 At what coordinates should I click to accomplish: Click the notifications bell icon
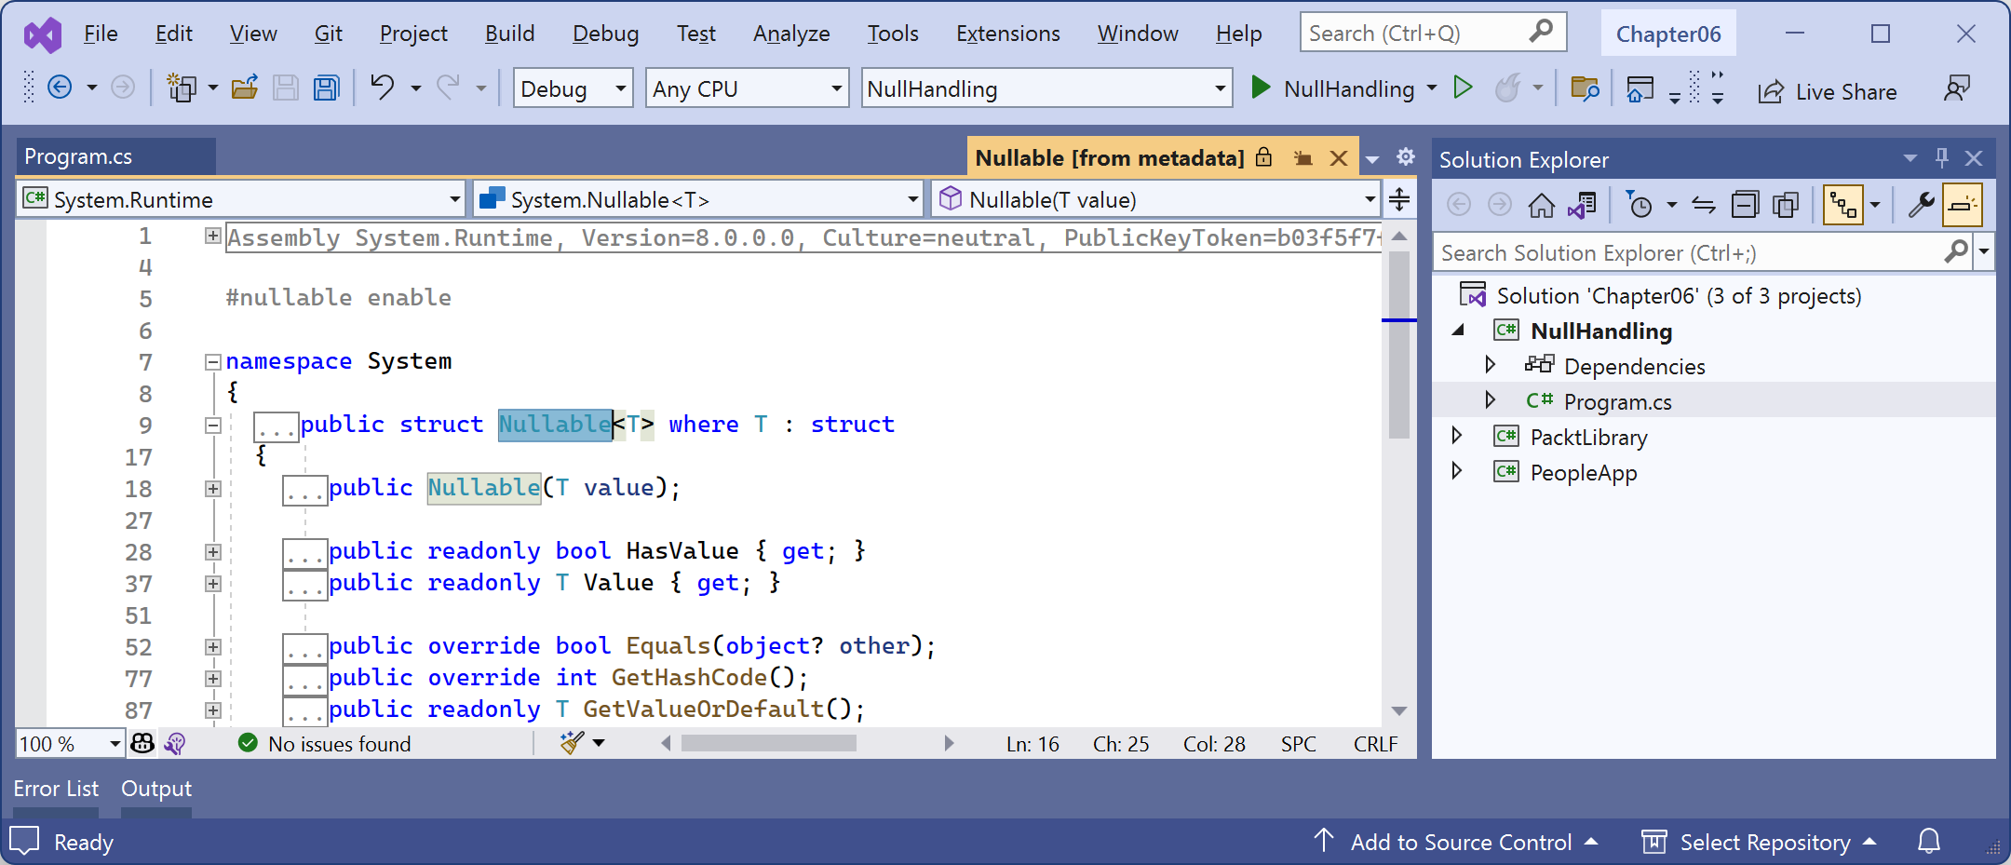coord(1929,842)
